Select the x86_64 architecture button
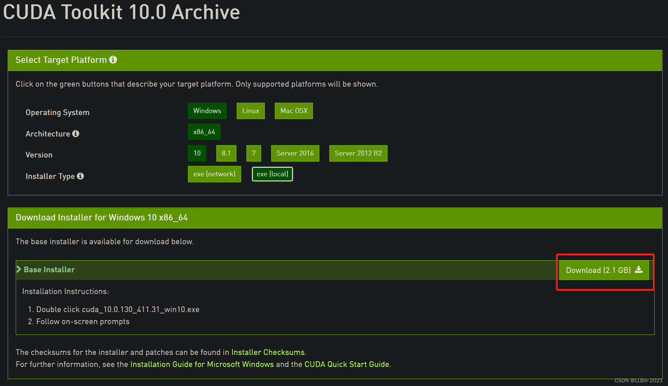Viewport: 668px width, 386px height. (x=204, y=132)
